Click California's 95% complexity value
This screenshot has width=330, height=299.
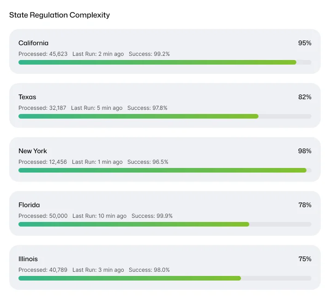point(305,43)
